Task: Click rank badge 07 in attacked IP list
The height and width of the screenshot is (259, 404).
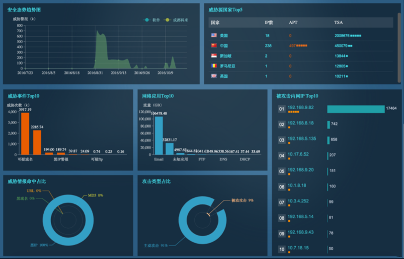Action: tap(282, 202)
